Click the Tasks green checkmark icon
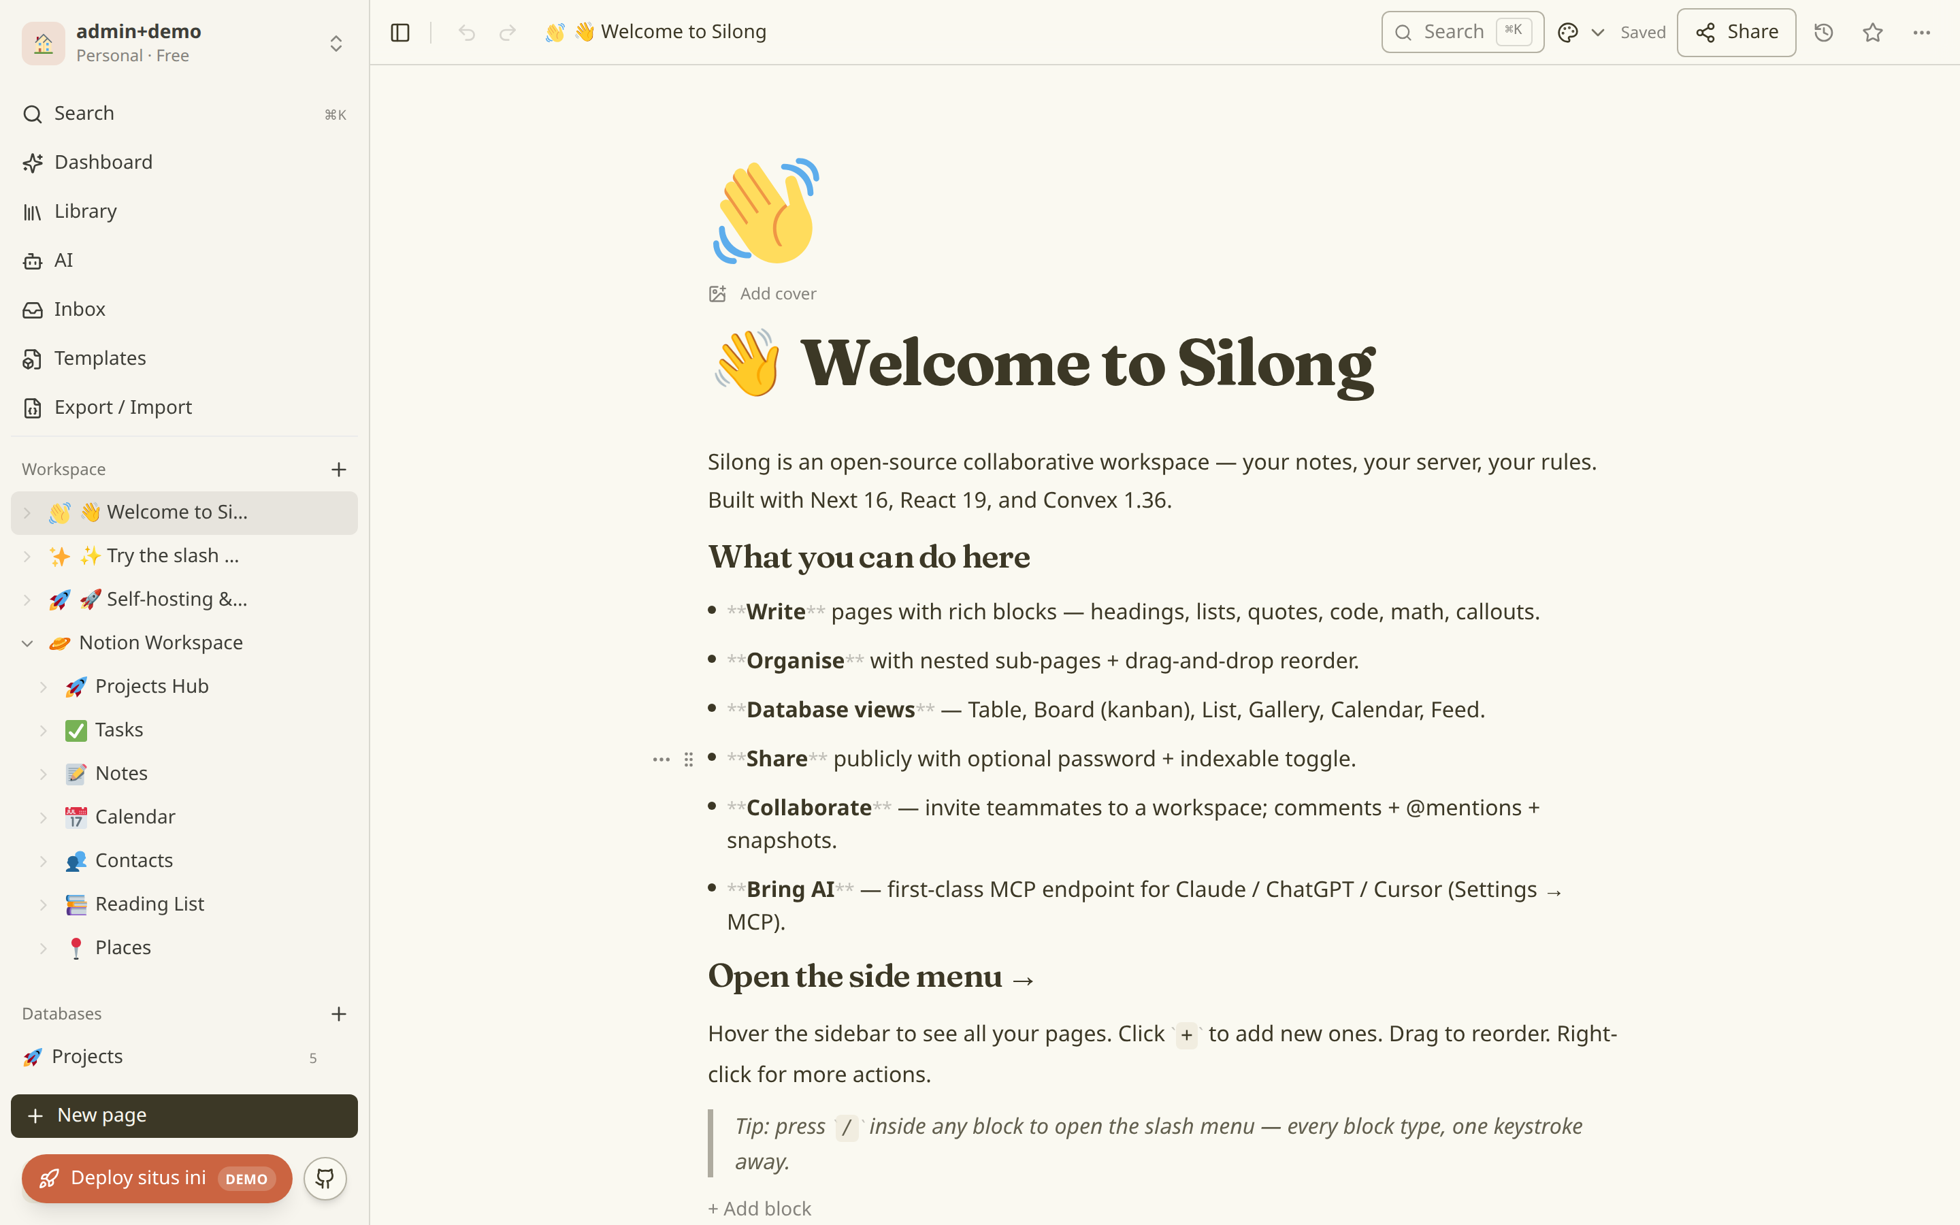This screenshot has width=1960, height=1225. [x=76, y=731]
